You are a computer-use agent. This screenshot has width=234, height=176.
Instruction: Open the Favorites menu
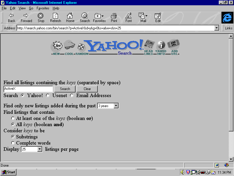click(x=43, y=8)
